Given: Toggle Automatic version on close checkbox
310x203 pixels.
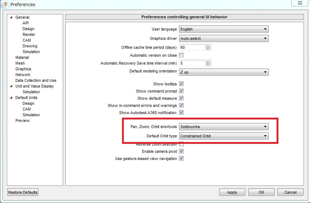Looking at the screenshot, I should [181, 55].
